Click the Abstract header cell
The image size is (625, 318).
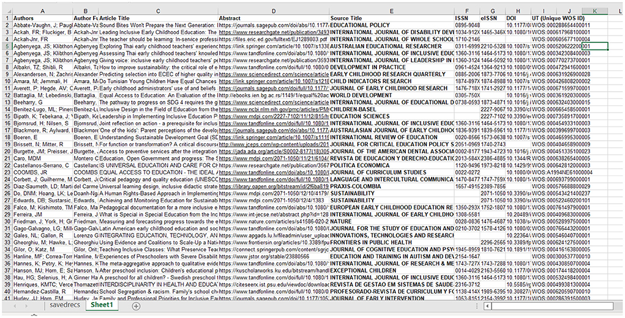click(274, 18)
